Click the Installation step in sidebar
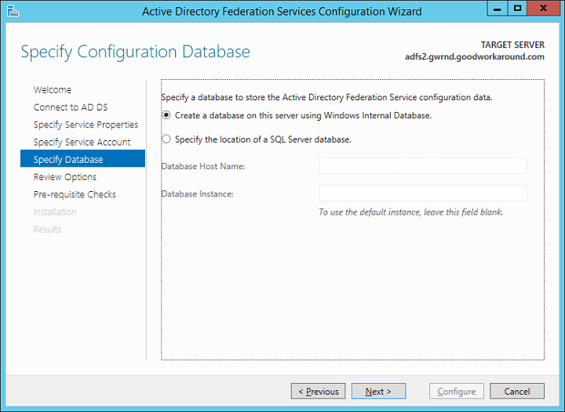 pyautogui.click(x=55, y=211)
